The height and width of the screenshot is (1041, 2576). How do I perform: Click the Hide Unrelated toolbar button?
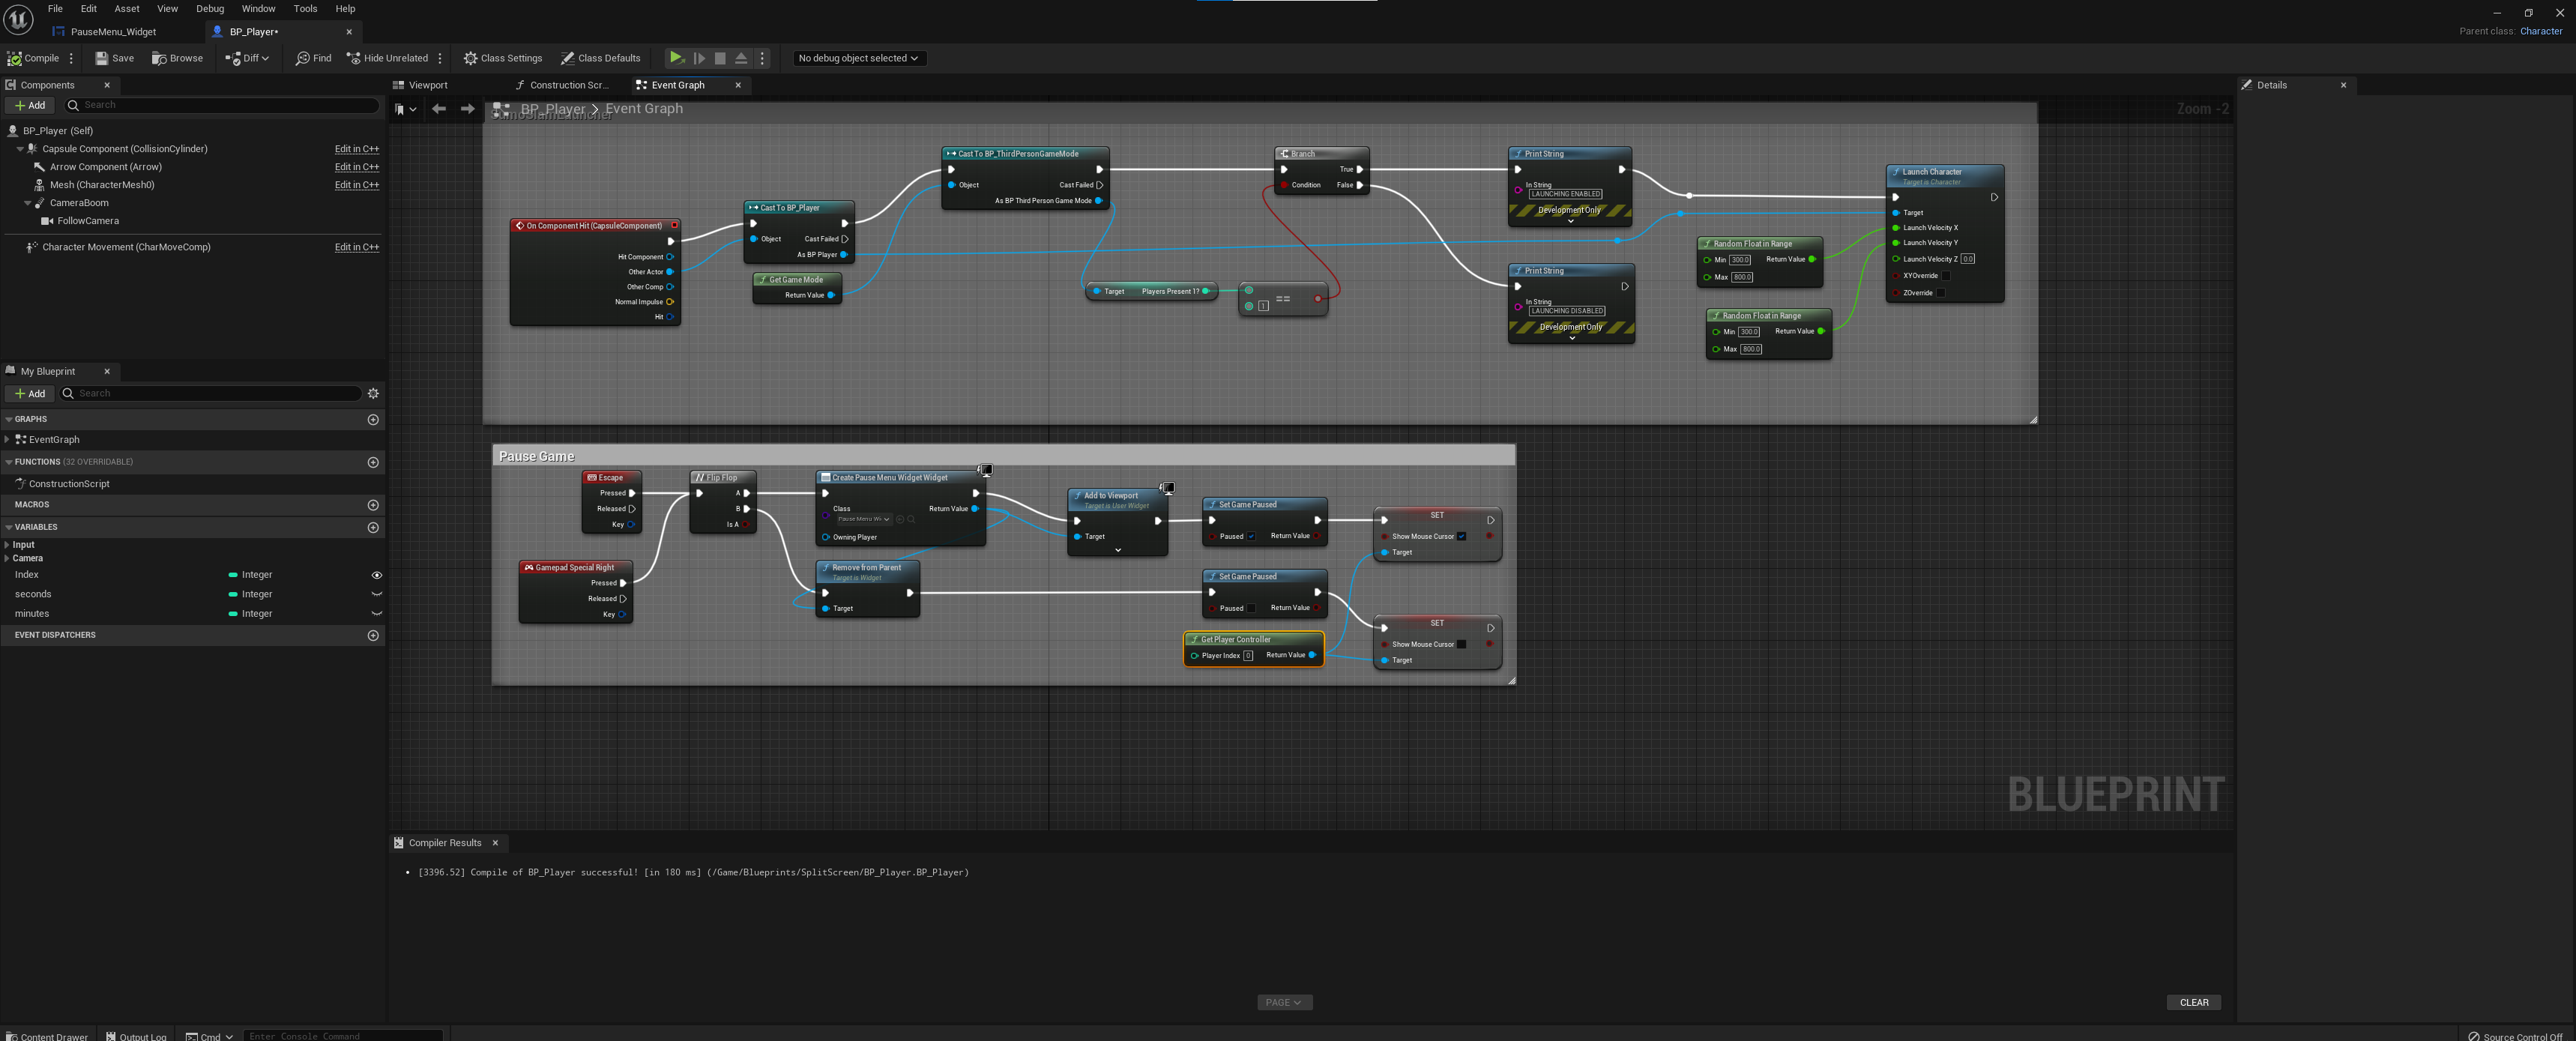(x=387, y=58)
